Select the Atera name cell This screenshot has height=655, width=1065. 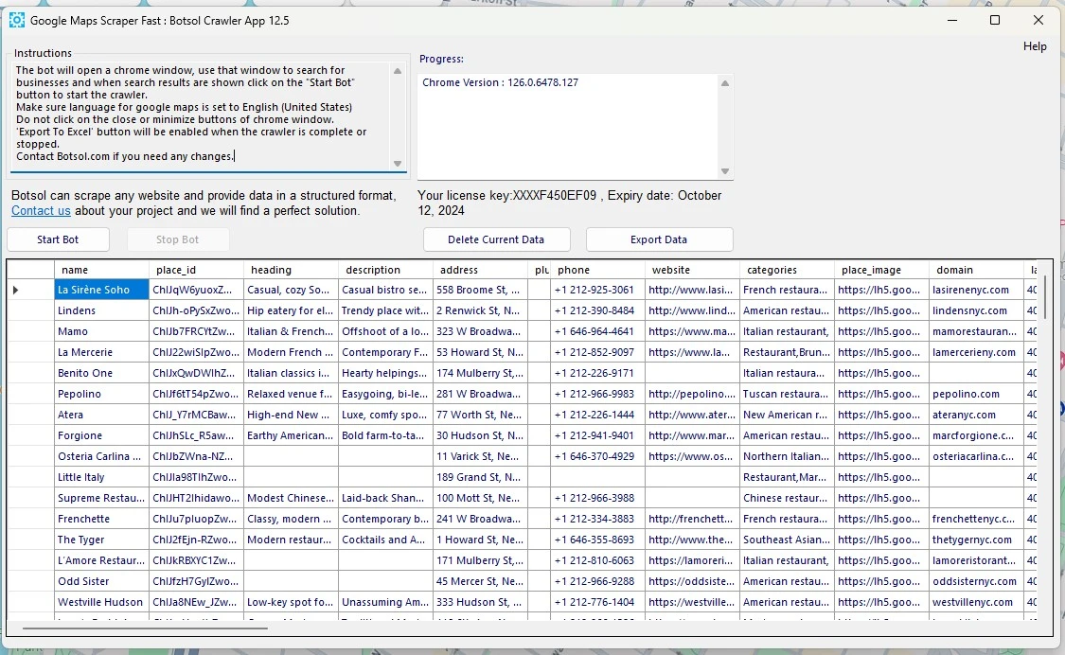coord(101,415)
